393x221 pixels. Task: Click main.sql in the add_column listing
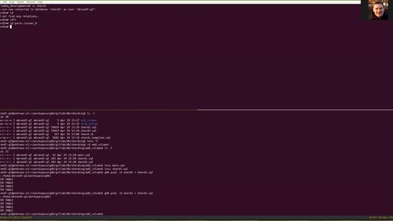click(x=84, y=155)
